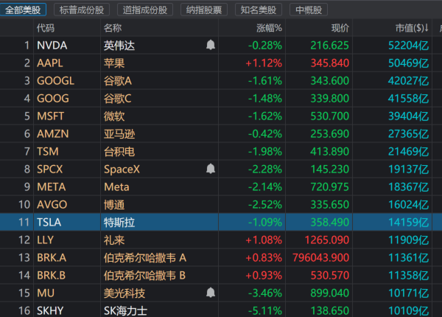Click the price 720.975
The image size is (442, 317).
[x=330, y=187]
